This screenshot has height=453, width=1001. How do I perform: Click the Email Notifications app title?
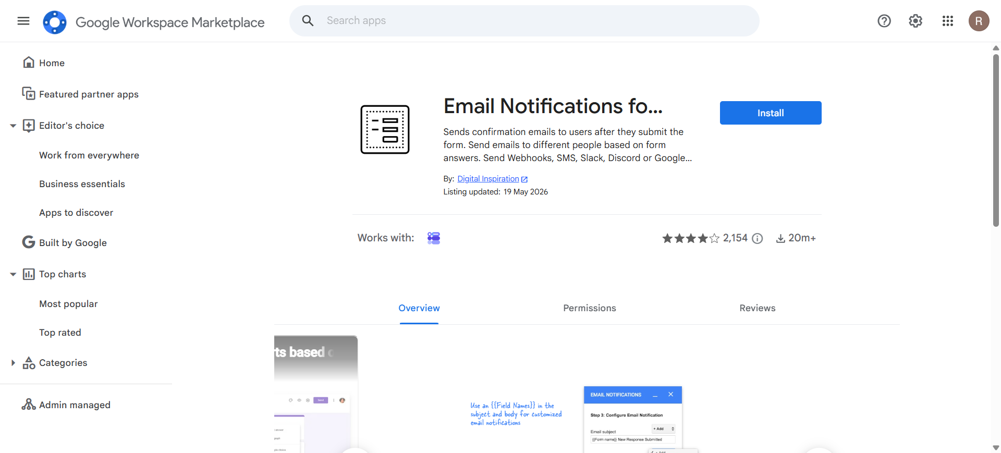(x=553, y=106)
